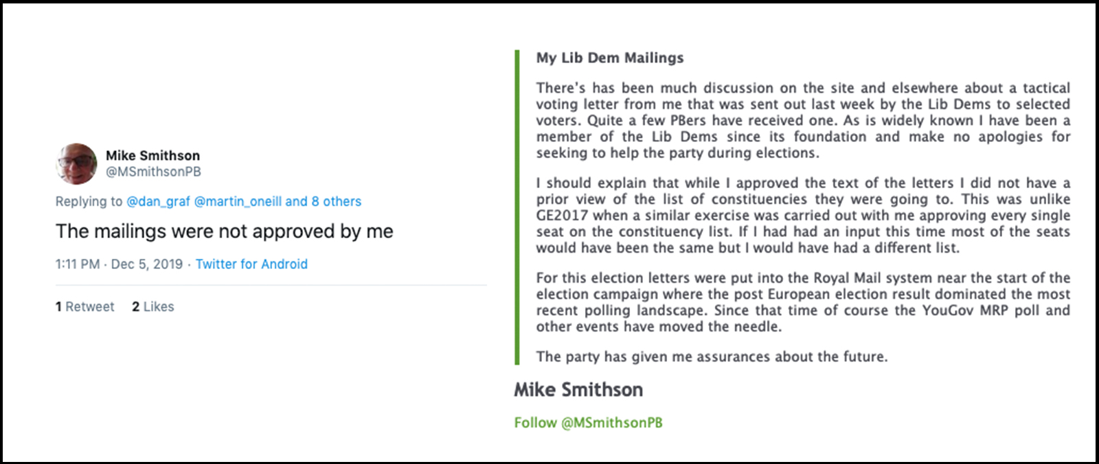Image resolution: width=1099 pixels, height=464 pixels.
Task: Click the grey @MSmithsonPB handle under the name
Action: point(153,172)
